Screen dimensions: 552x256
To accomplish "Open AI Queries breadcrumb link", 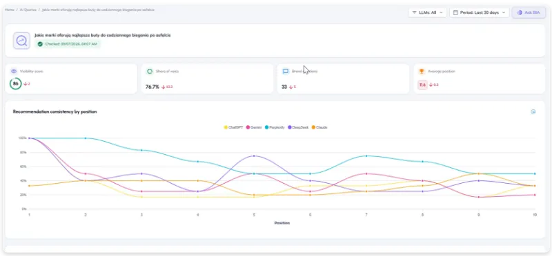I will click(28, 10).
